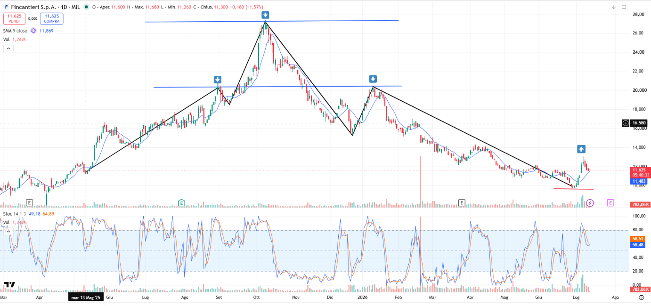Click the COMPRA buy button
The height and width of the screenshot is (306, 651).
(x=52, y=19)
